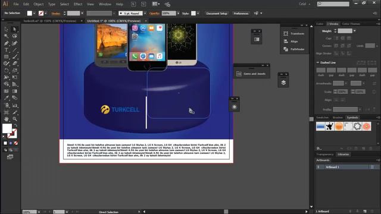This screenshot has width=381, height=214.
Task: Select the Scale tool
Action: point(14,71)
